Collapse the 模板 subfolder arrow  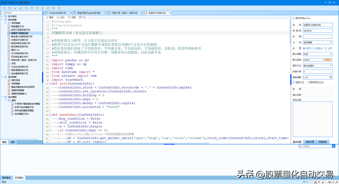click(6, 100)
